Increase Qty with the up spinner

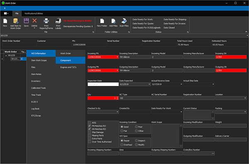(117, 98)
